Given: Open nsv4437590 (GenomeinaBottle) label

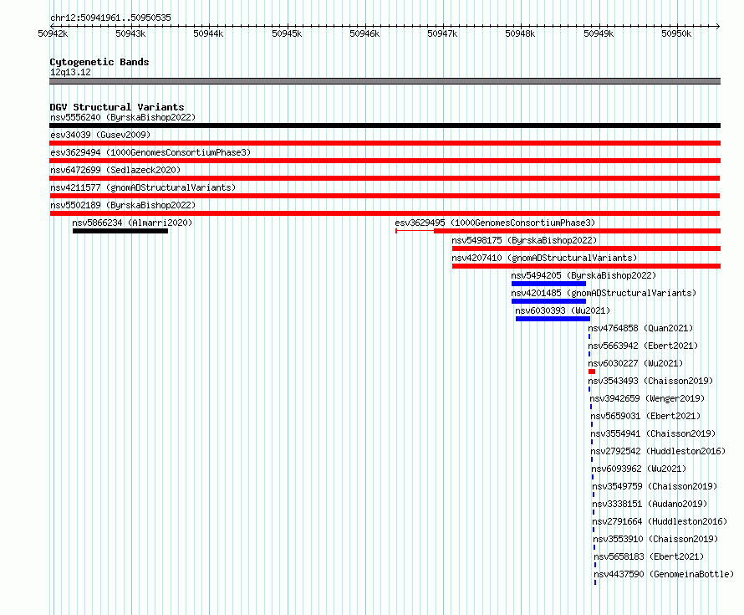Looking at the screenshot, I should [x=664, y=574].
